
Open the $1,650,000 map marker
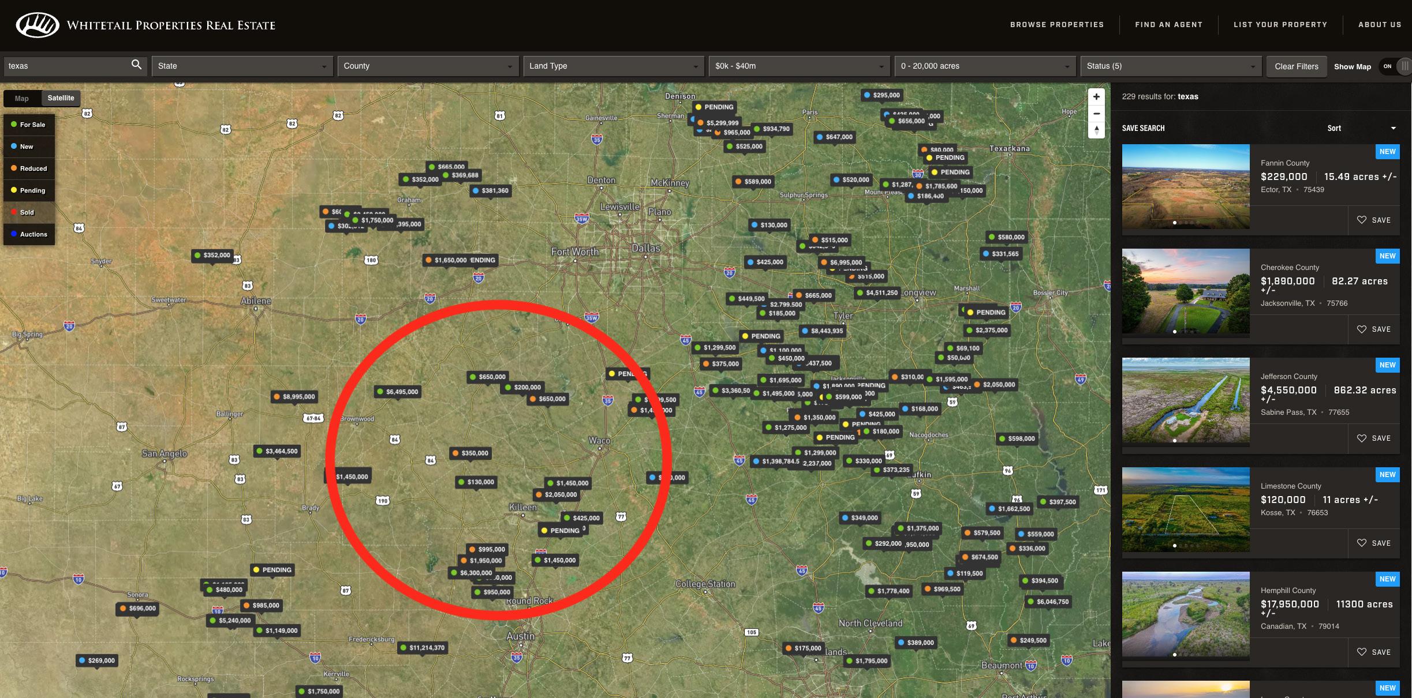[446, 260]
